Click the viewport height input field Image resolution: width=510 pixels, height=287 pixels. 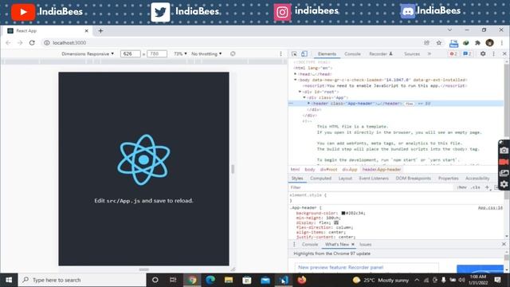tap(157, 53)
